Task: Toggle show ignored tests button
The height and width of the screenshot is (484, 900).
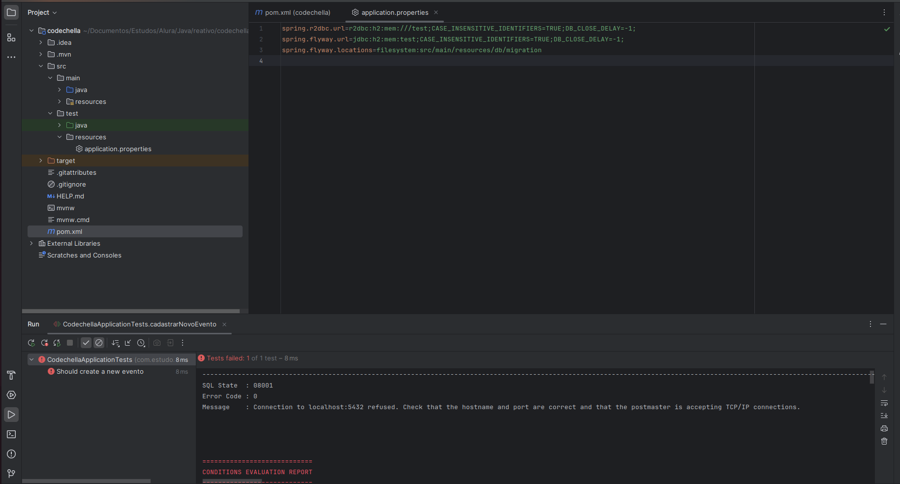Action: point(99,343)
